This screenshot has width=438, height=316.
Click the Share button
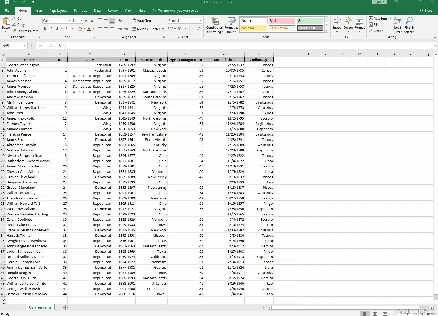[x=426, y=11]
